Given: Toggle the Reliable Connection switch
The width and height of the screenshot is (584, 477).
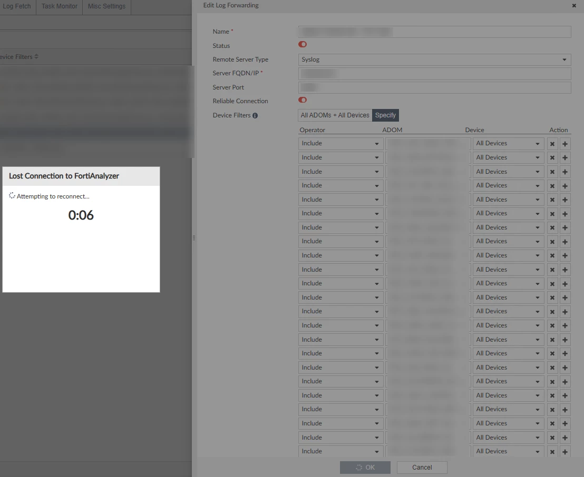Looking at the screenshot, I should (303, 100).
